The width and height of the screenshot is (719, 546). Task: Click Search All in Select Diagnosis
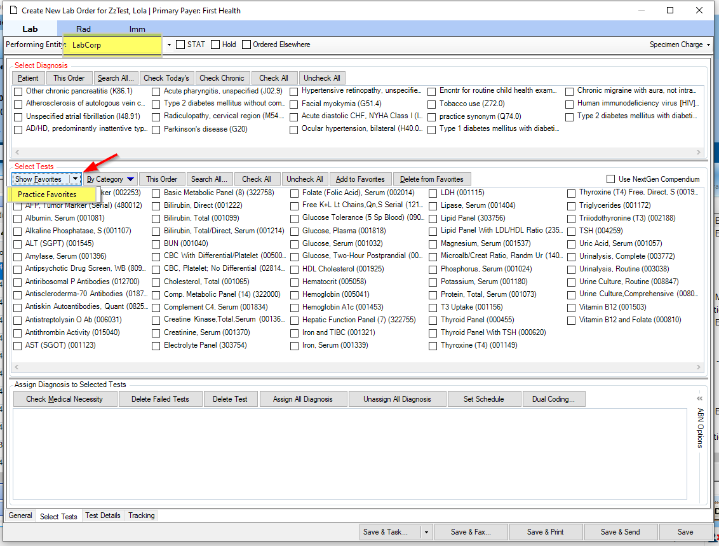(116, 78)
